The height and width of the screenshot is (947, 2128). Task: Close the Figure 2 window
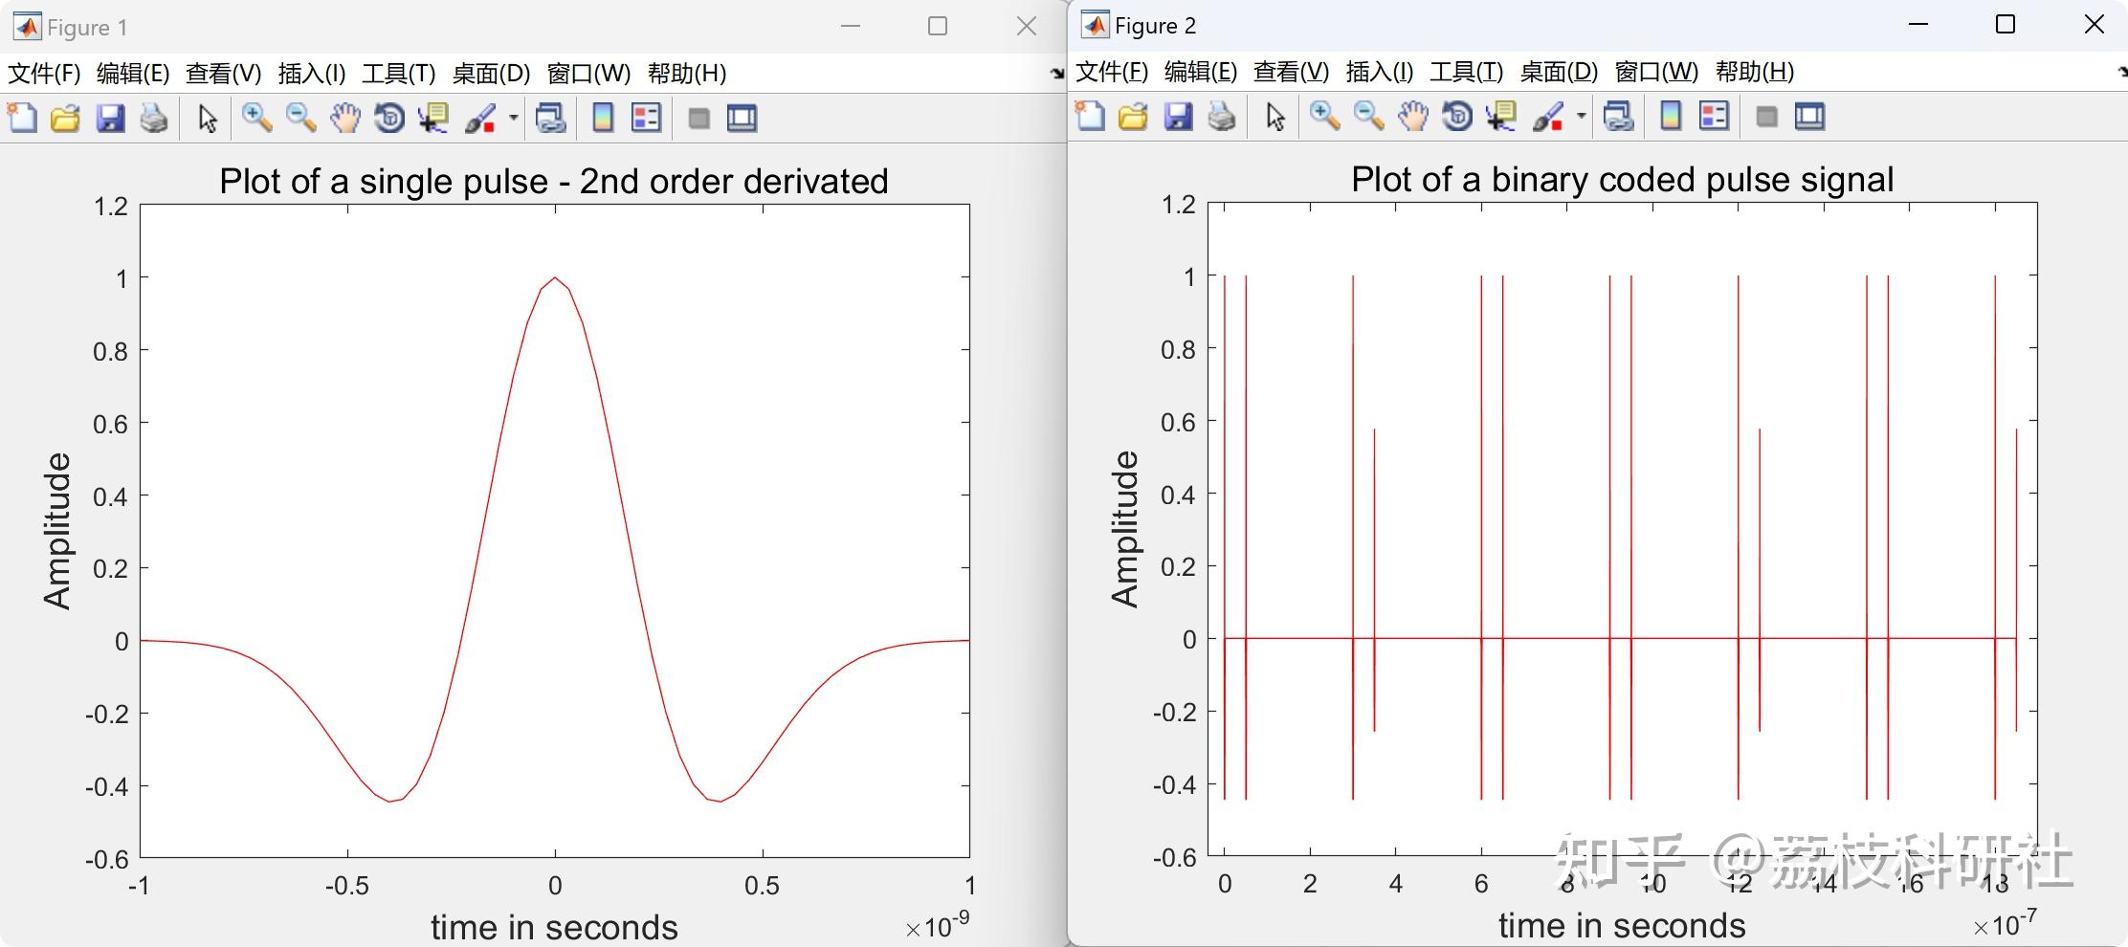tap(2094, 25)
